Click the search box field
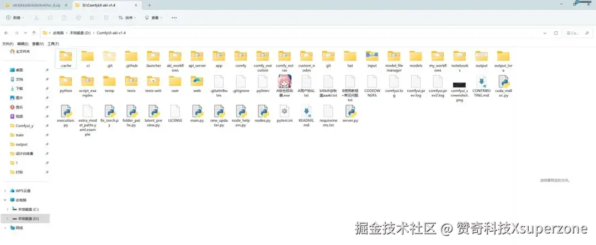This screenshot has height=245, width=596. click(x=577, y=33)
